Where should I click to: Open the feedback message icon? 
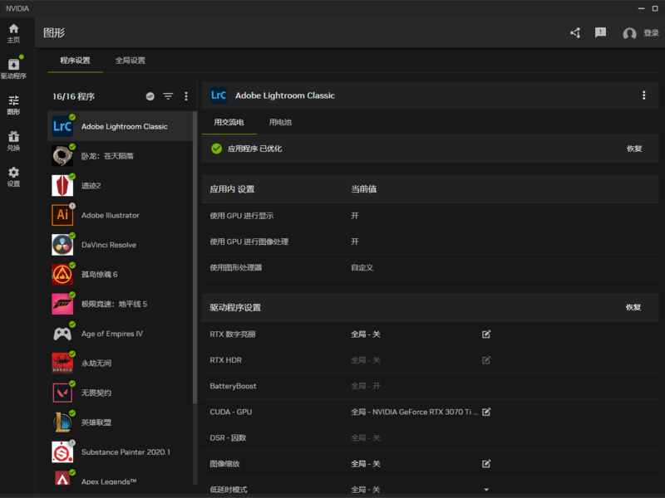tap(600, 32)
